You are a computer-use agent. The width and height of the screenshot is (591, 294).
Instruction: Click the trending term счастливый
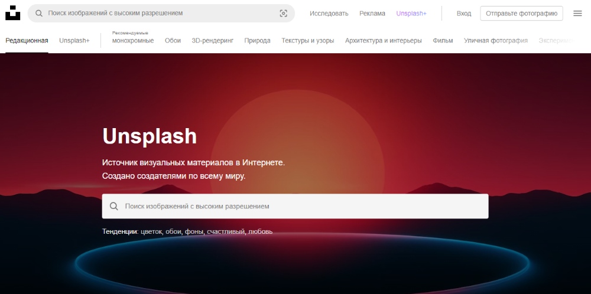[225, 232]
